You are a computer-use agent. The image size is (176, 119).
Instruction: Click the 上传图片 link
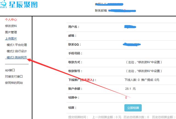pyautogui.click(x=11, y=38)
